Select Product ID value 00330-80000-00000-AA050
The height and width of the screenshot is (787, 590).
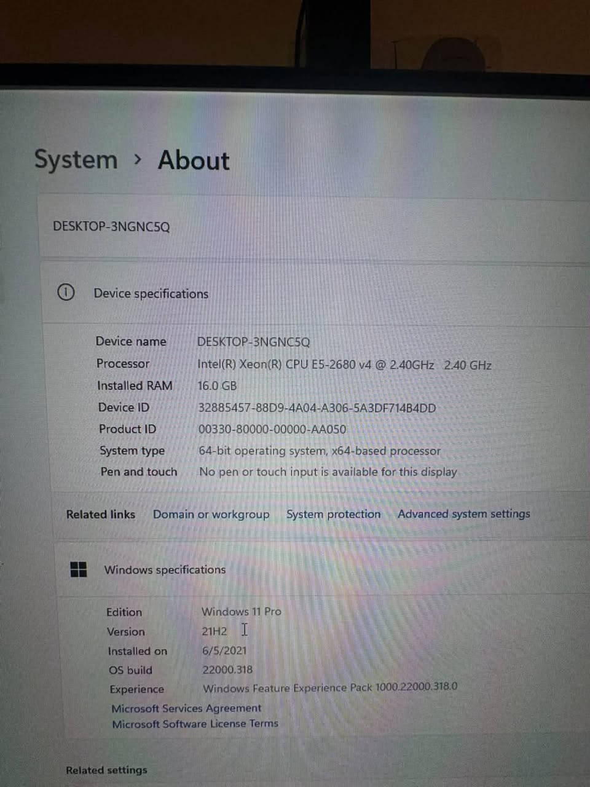pos(272,429)
